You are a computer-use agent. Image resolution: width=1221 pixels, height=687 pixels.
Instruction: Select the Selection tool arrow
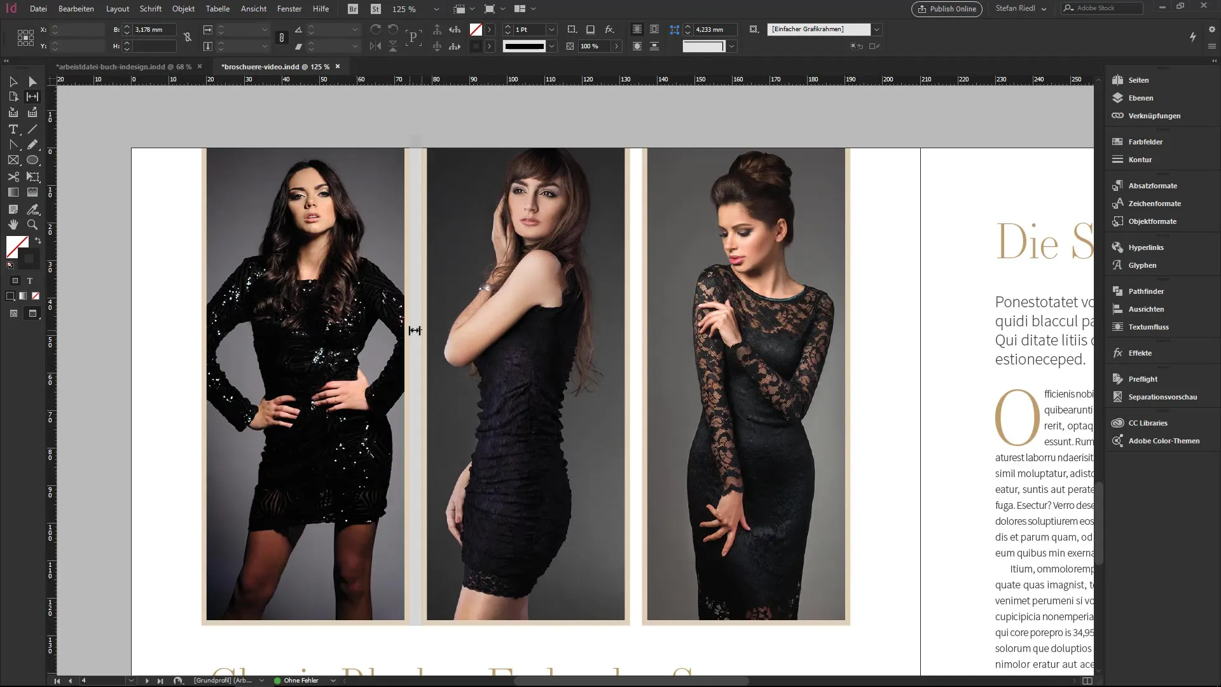[13, 81]
